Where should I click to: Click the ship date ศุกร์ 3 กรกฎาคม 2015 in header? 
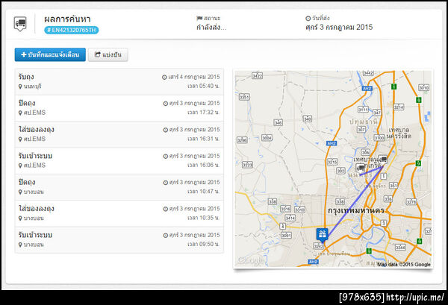pos(339,27)
